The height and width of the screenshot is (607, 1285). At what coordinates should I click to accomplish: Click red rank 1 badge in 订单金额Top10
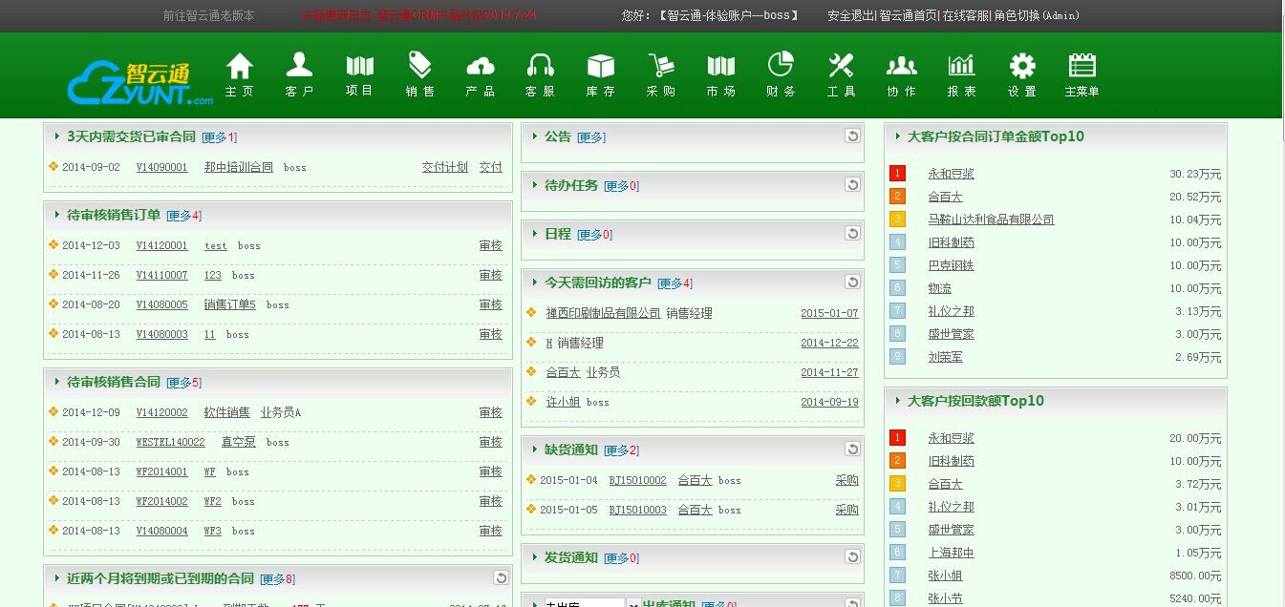click(897, 174)
